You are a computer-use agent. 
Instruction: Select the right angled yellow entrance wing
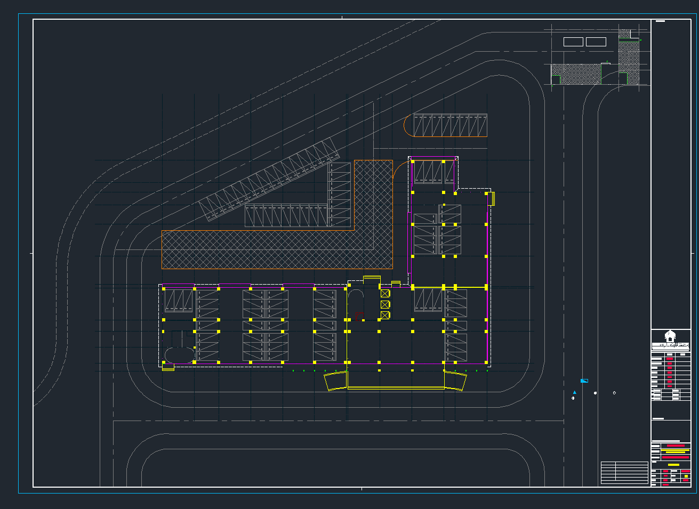pyautogui.click(x=455, y=381)
